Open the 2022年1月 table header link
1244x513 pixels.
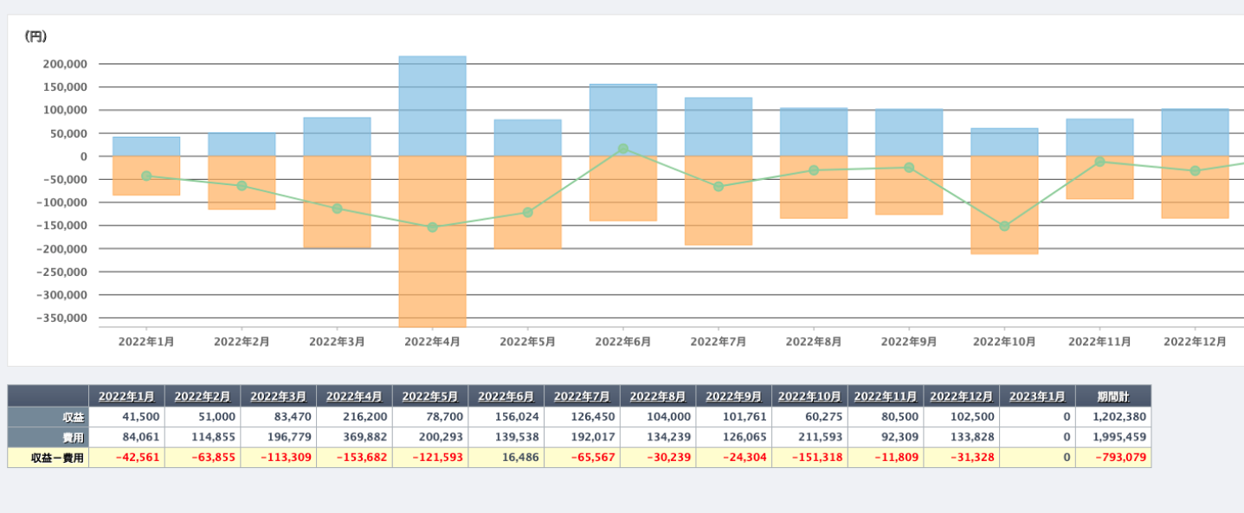click(126, 396)
